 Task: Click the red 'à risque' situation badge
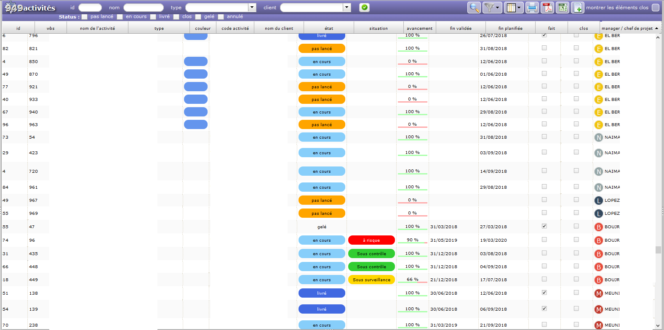pyautogui.click(x=371, y=240)
